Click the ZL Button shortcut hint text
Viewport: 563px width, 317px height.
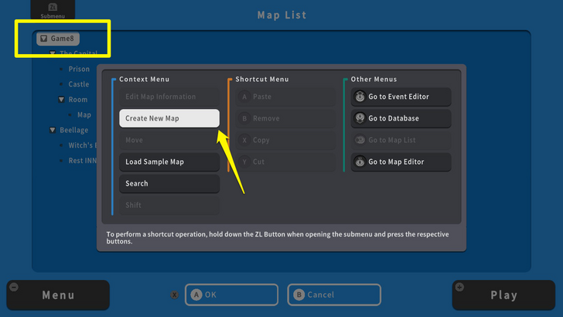pos(278,237)
